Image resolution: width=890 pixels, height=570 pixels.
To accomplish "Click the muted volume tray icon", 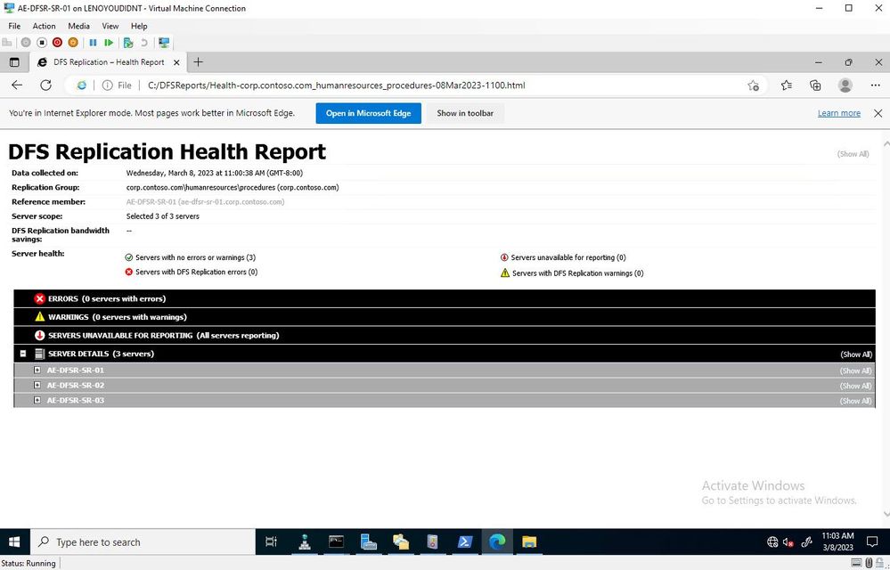I will click(788, 542).
